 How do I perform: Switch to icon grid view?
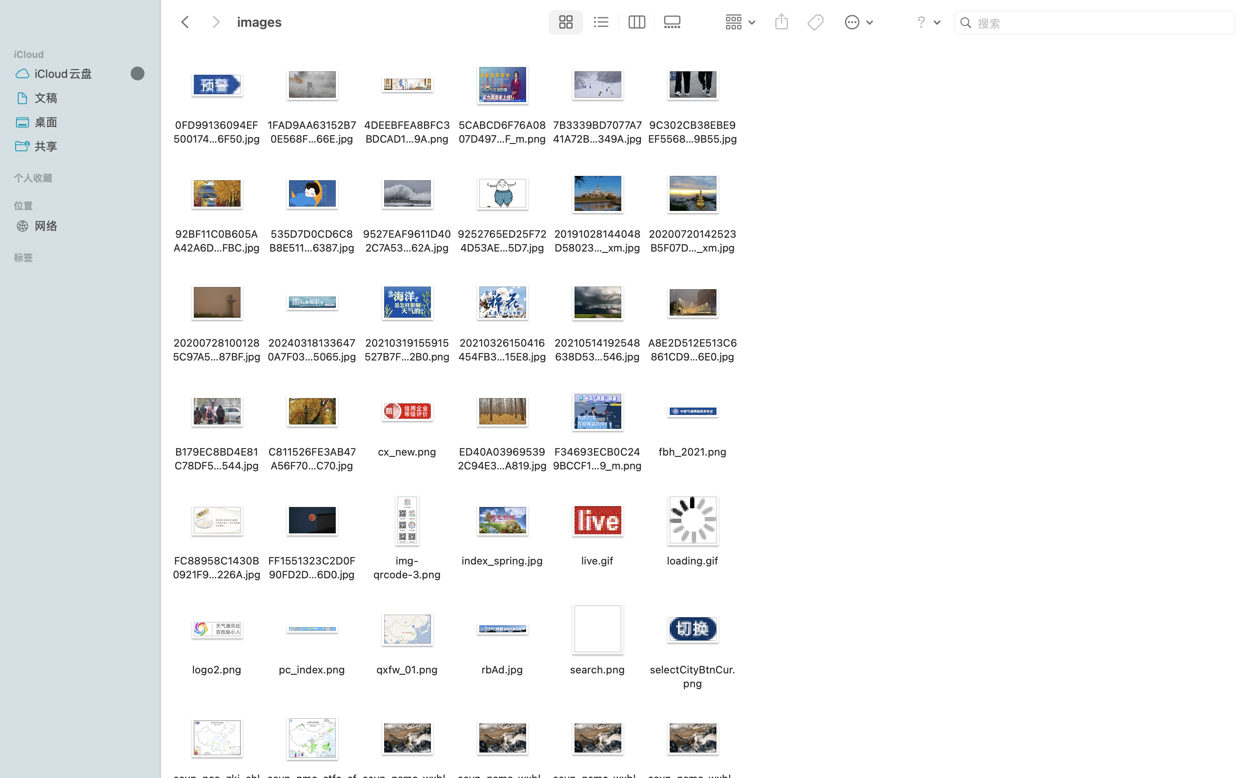click(565, 22)
